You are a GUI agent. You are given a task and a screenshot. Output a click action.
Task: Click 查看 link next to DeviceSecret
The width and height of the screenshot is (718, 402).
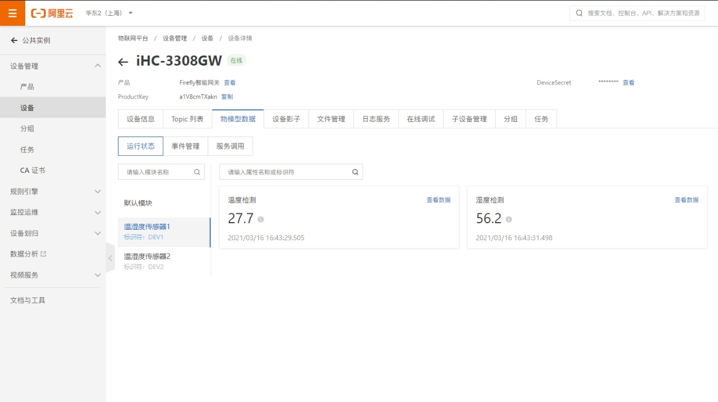[629, 83]
